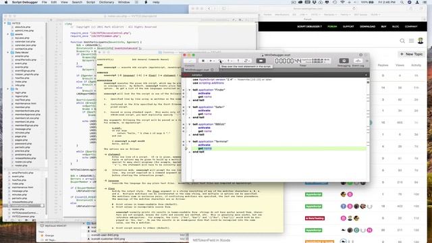This screenshot has width=432, height=243.
Task: Click the Wi-Fi icon in menu bar
Action: pos(342,2)
